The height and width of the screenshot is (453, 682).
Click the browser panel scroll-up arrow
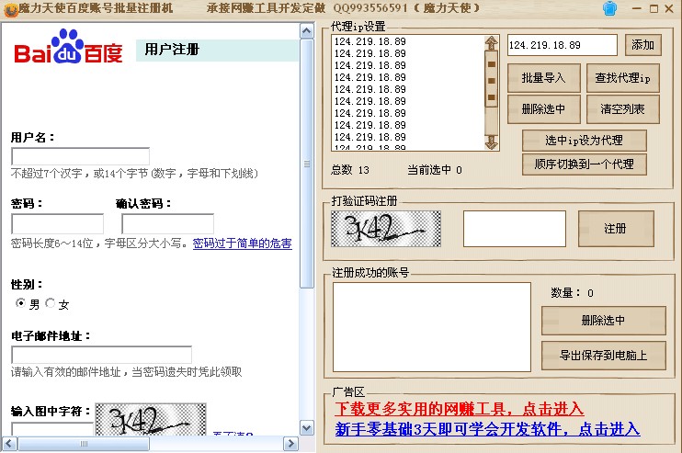pos(307,31)
